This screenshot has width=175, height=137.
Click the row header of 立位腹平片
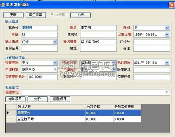tap(11, 119)
